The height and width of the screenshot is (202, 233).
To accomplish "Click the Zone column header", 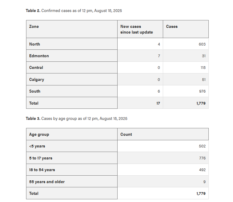I will click(x=34, y=26).
